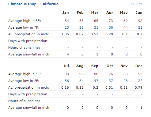This screenshot has height=117, width=151.
Task: Select the Jun column header
Action: [139, 12]
